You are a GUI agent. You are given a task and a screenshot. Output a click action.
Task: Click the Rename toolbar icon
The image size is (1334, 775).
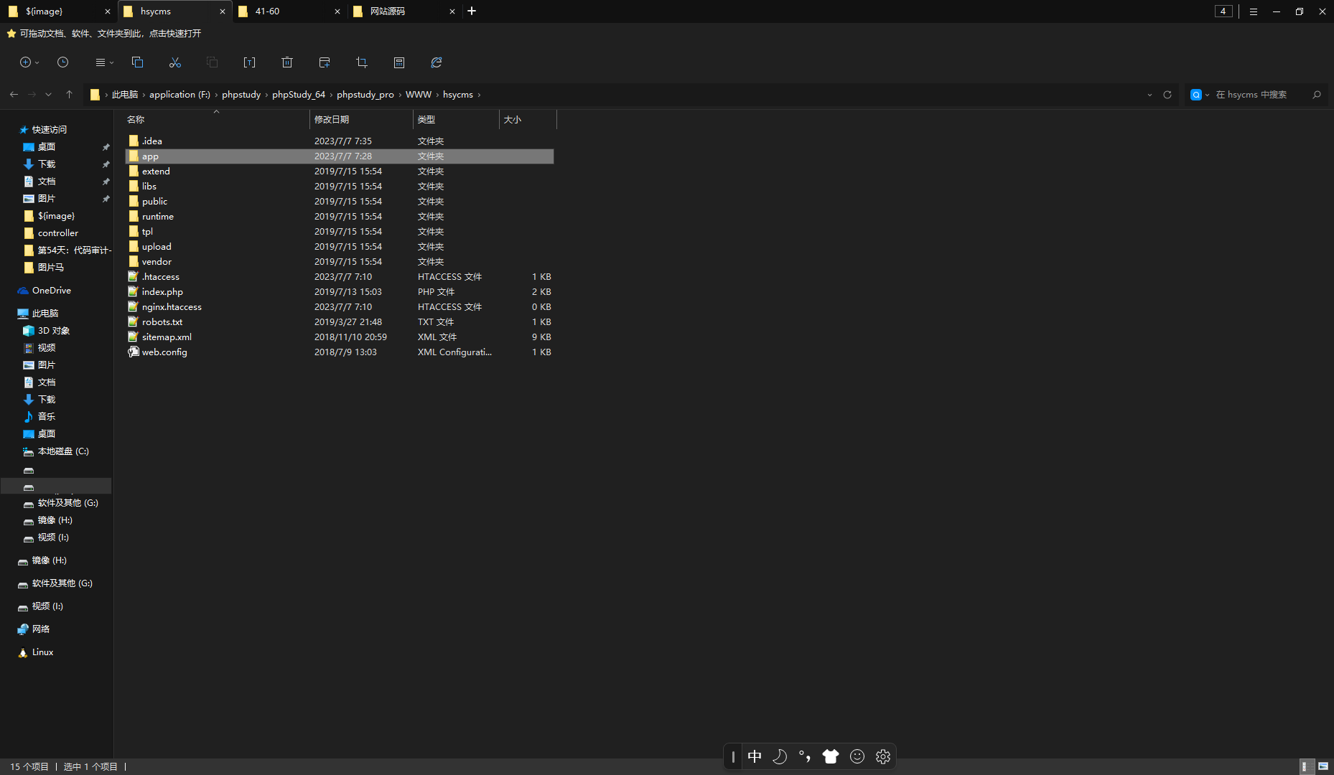tap(249, 62)
